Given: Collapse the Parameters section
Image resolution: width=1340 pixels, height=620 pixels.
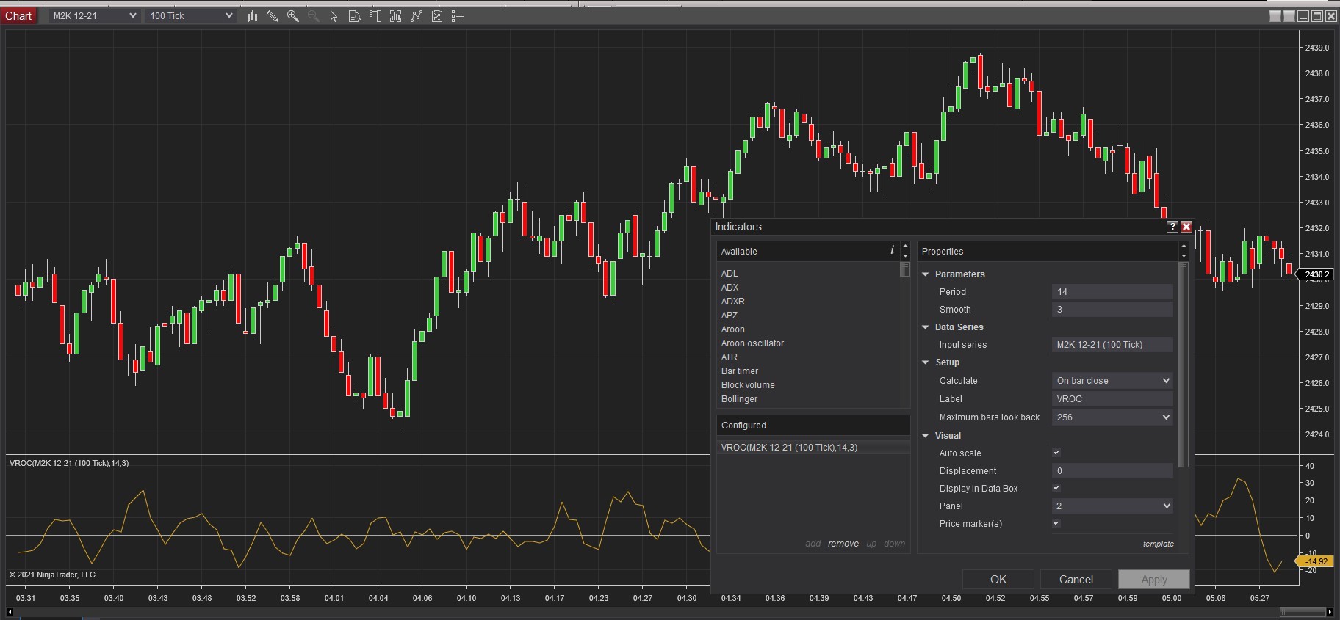Looking at the screenshot, I should click(x=926, y=274).
